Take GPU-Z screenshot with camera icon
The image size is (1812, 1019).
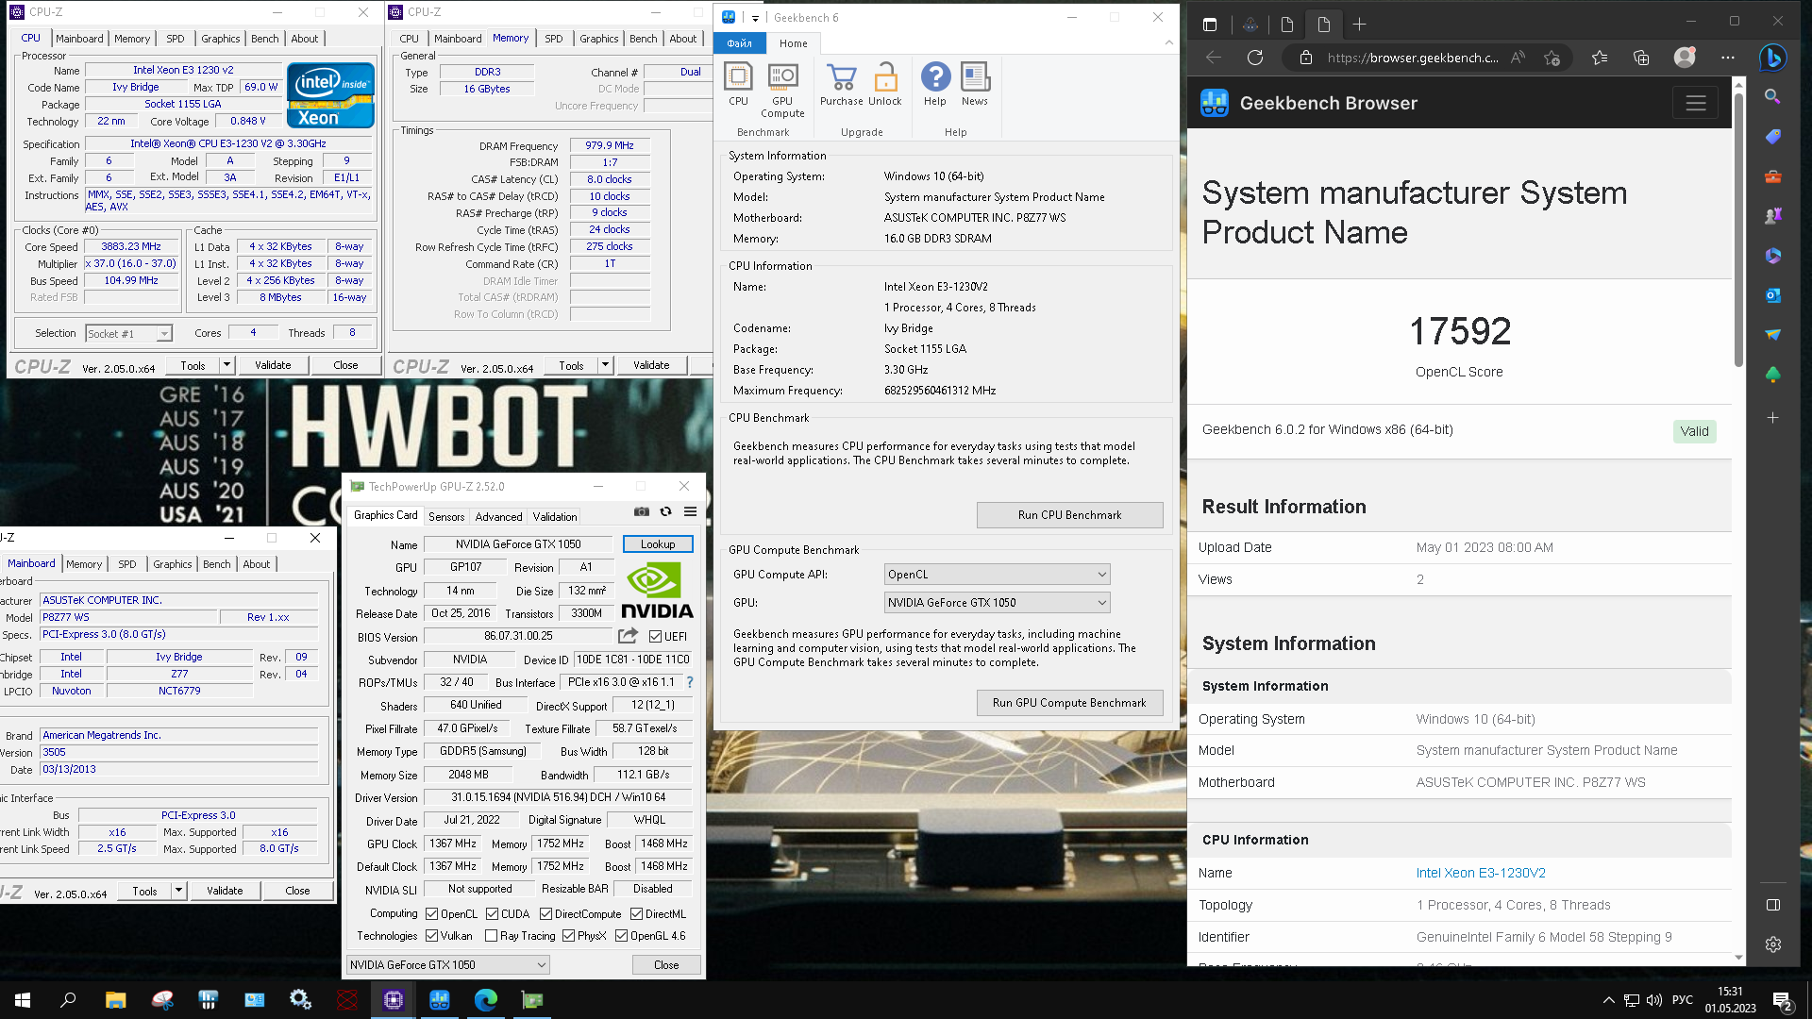pos(642,511)
